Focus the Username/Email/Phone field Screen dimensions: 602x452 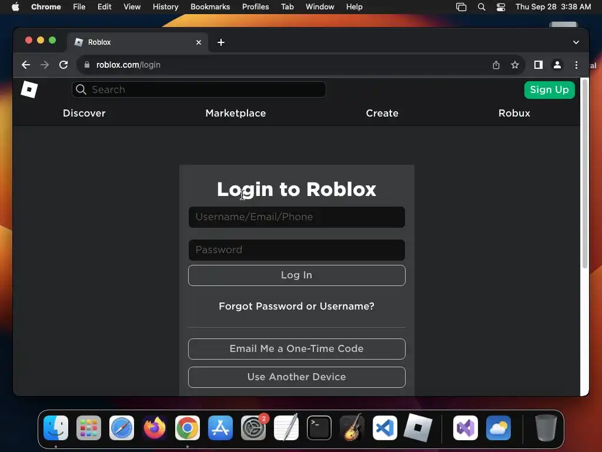(x=297, y=217)
